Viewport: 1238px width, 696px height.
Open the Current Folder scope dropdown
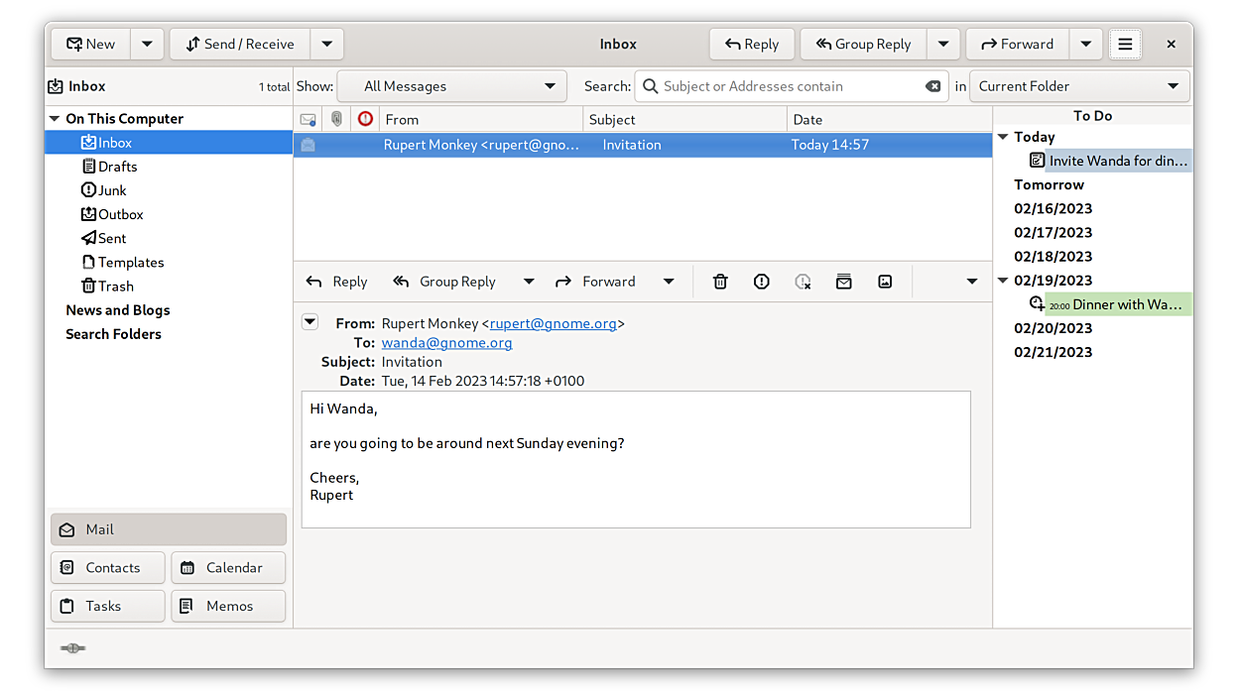tap(1079, 86)
